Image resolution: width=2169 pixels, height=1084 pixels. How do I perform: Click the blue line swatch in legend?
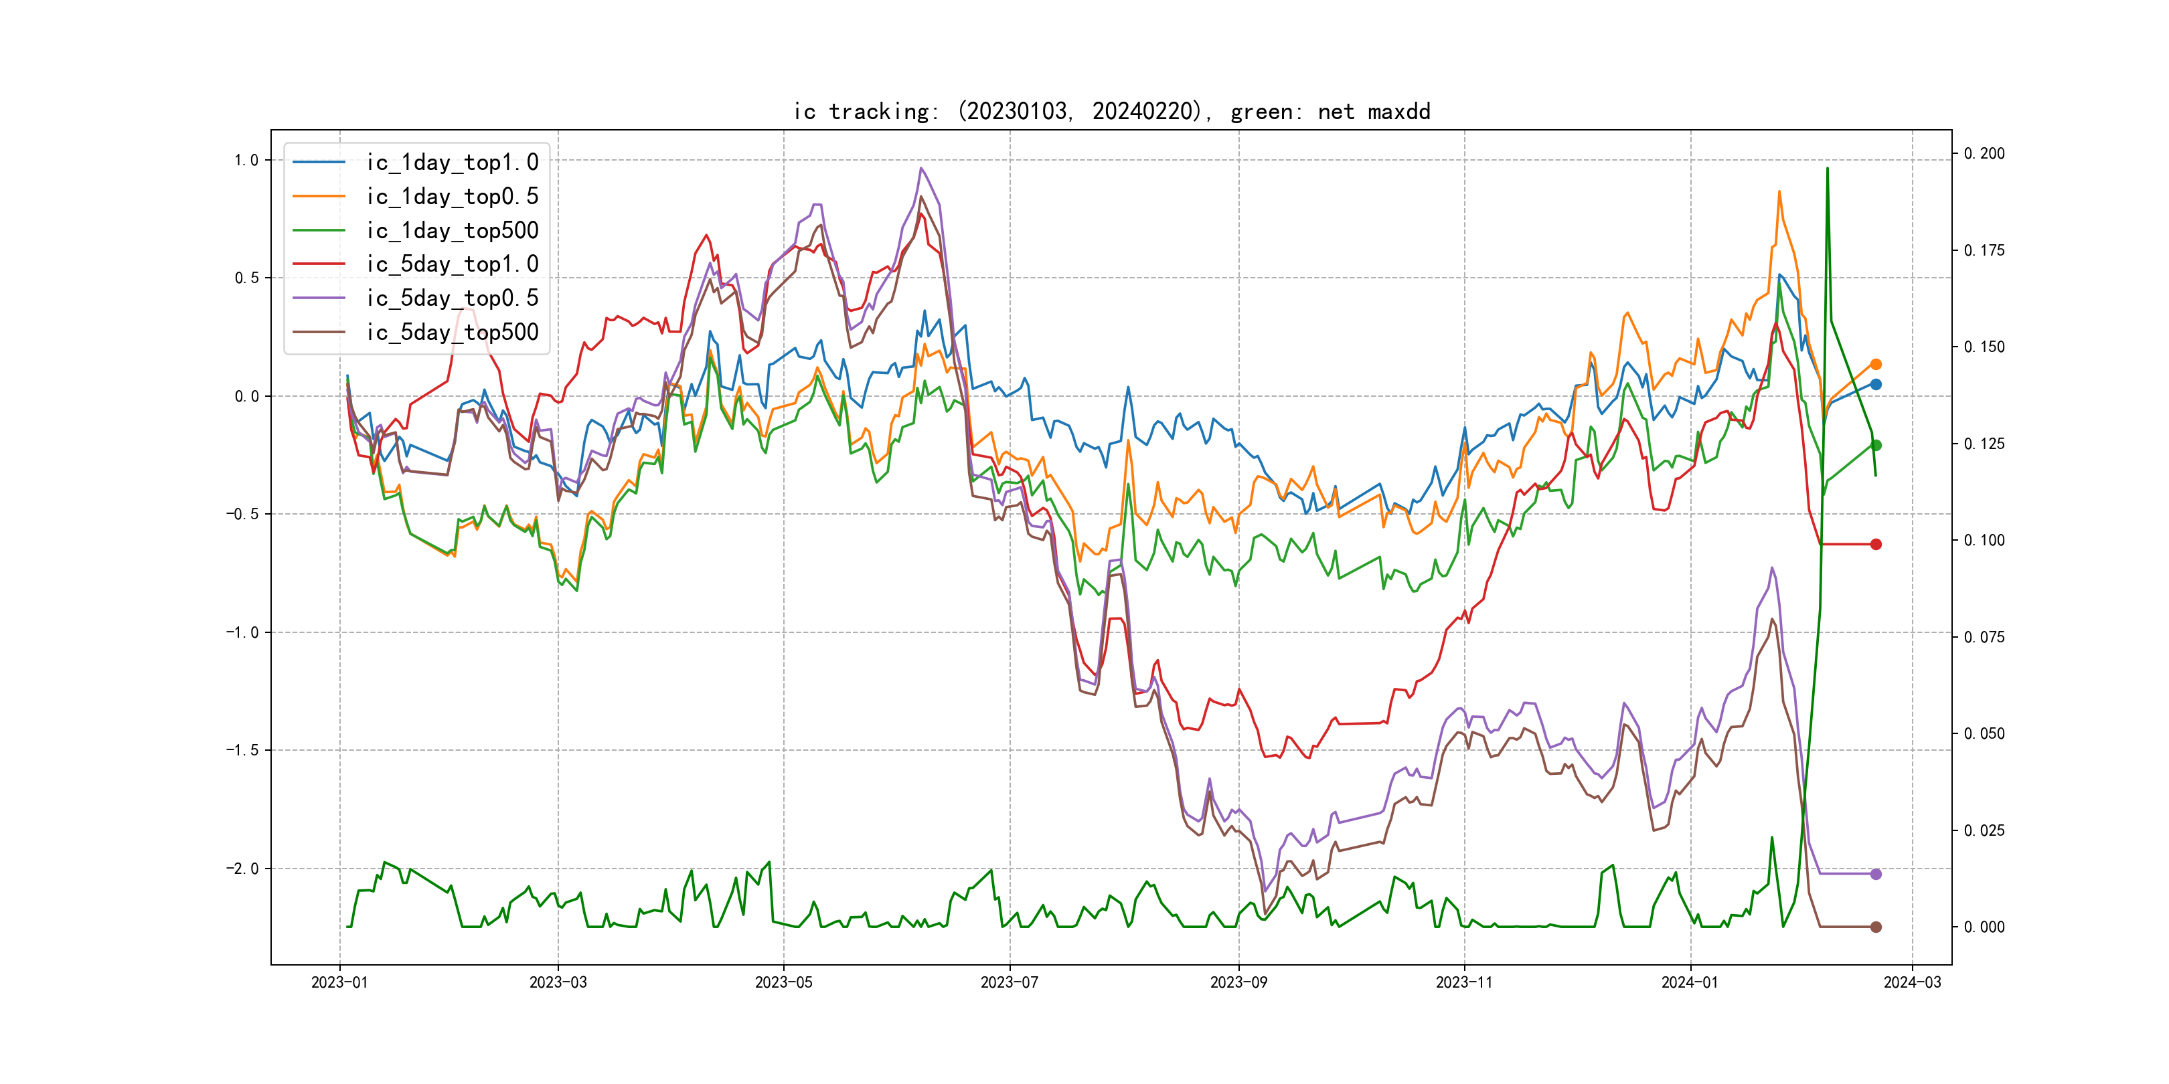319,163
